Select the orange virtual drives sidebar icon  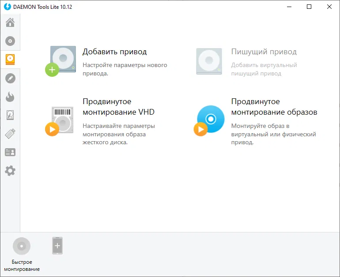pos(10,60)
